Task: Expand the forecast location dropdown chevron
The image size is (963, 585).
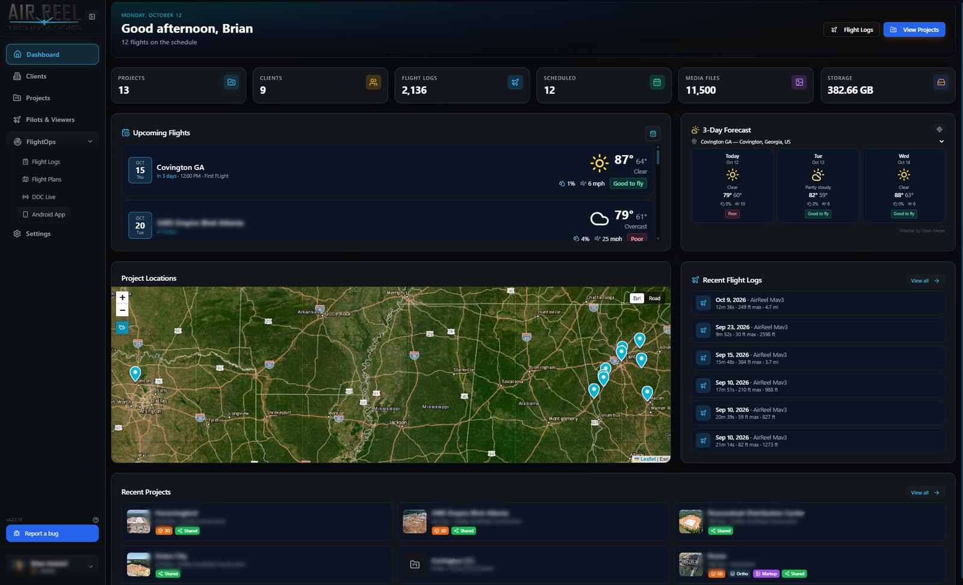Action: click(941, 142)
